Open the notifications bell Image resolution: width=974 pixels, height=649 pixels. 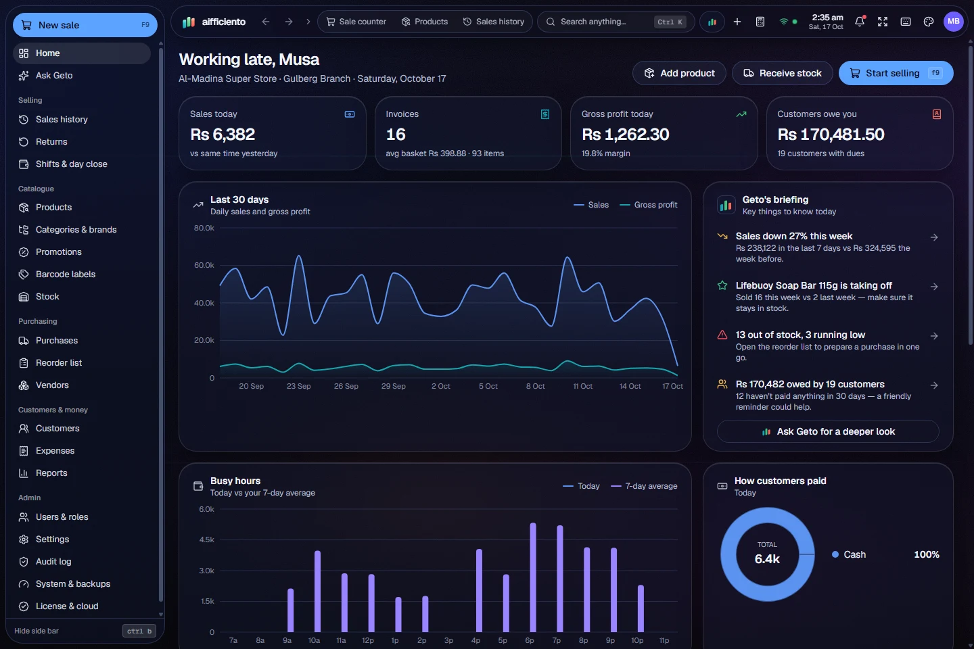860,22
